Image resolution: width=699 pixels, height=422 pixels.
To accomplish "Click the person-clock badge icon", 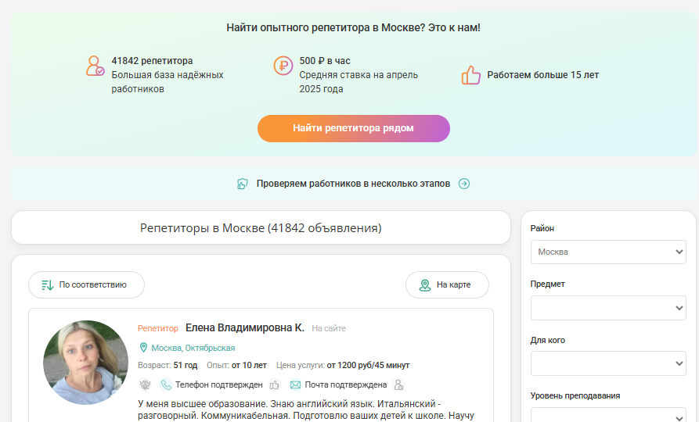I will pos(398,384).
